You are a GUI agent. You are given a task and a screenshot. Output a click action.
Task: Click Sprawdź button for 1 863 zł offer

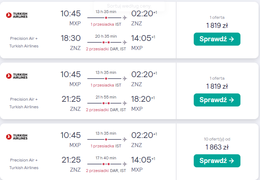coord(217,161)
